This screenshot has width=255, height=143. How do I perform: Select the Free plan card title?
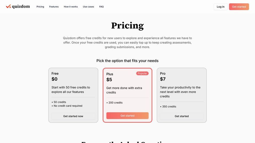(55, 73)
